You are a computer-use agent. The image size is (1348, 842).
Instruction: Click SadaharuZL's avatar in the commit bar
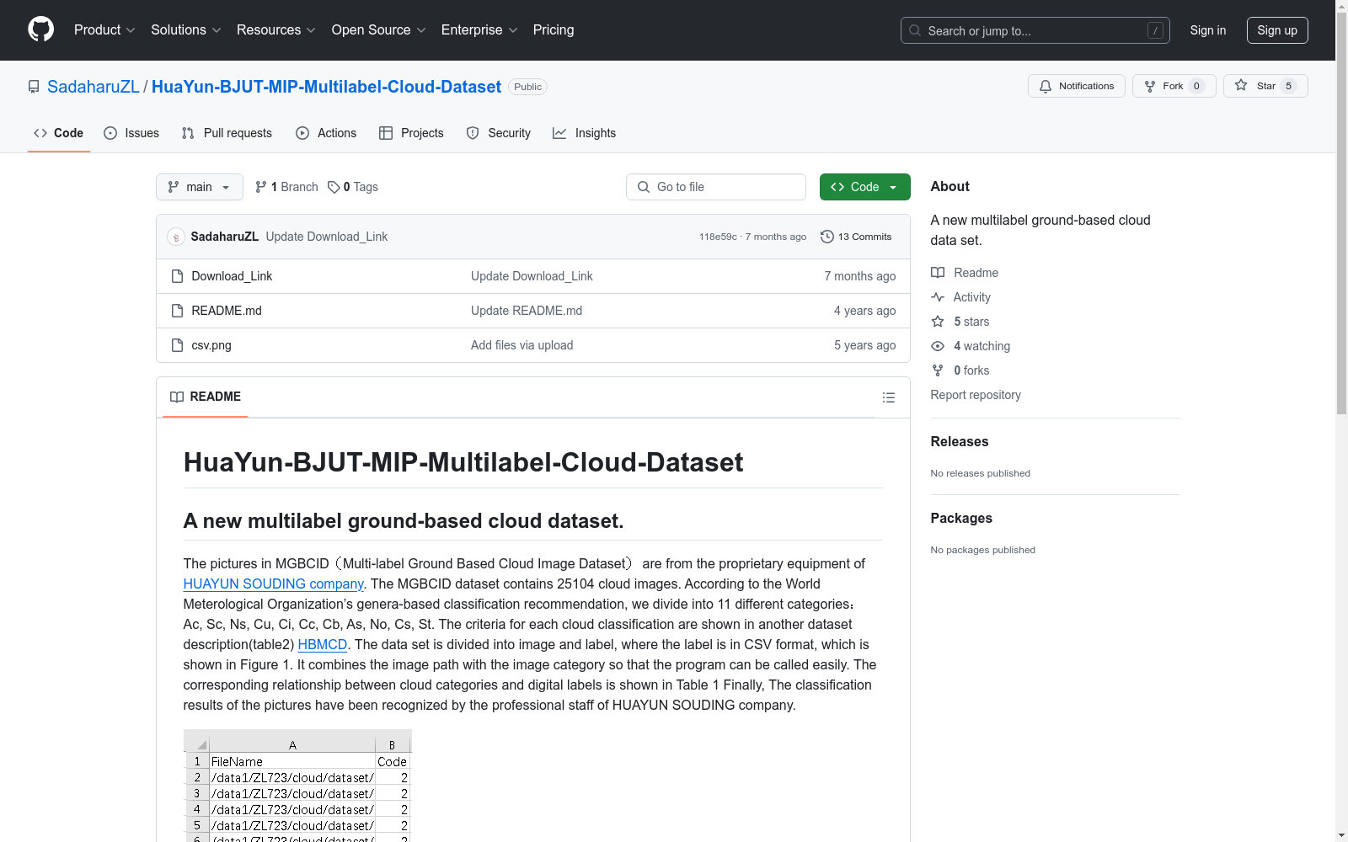click(x=176, y=237)
